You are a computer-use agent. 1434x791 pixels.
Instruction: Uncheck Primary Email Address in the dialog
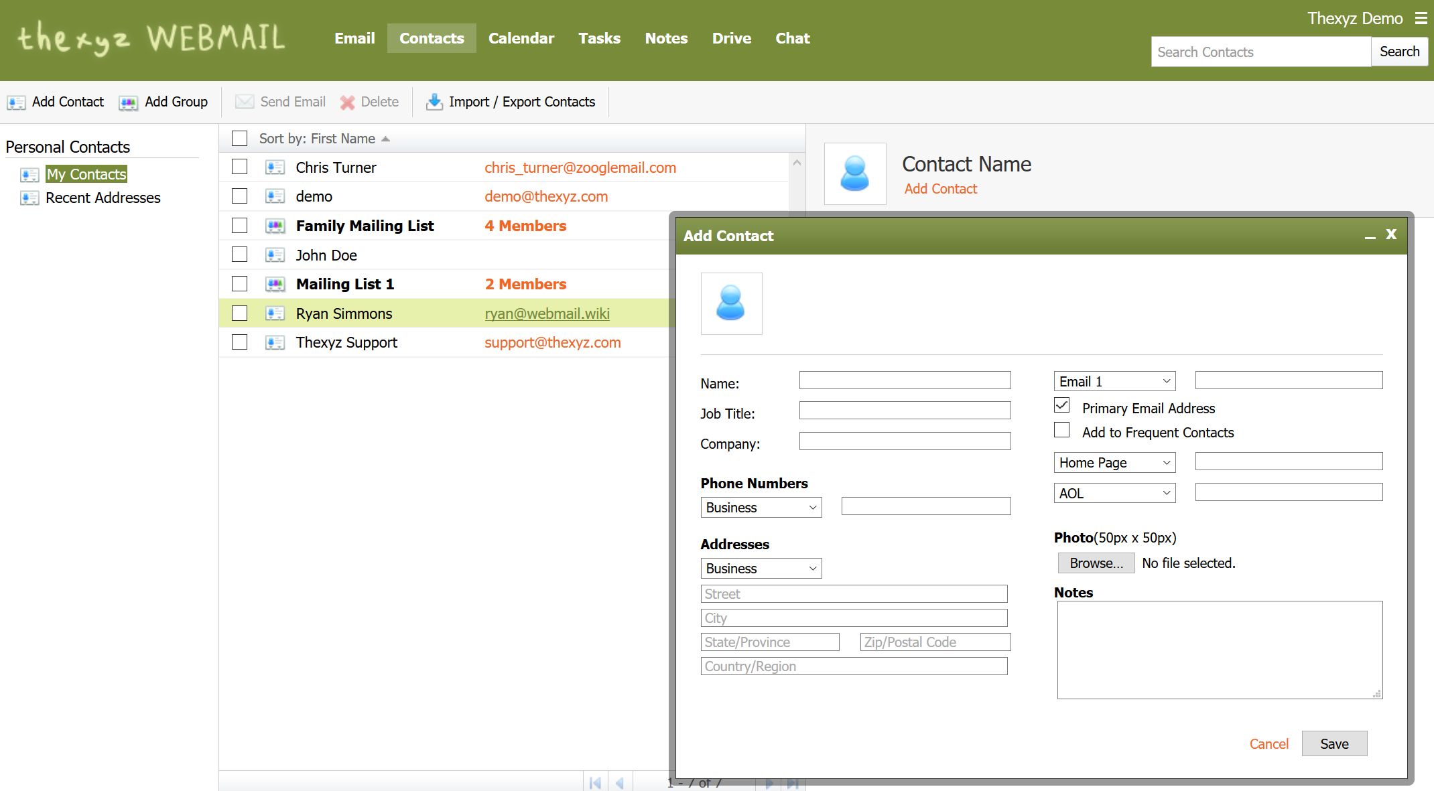(x=1061, y=405)
